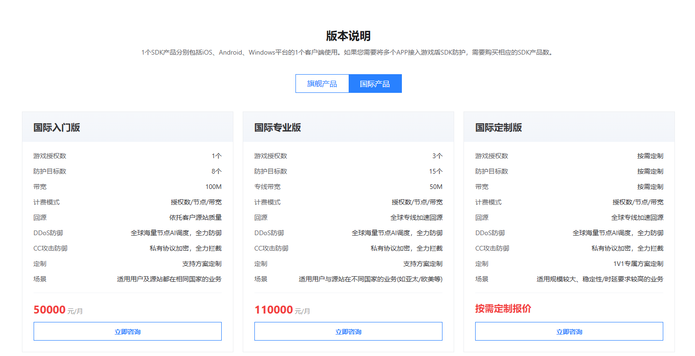Click 立即咨询 for the 国际定制版 plan
The width and height of the screenshot is (695, 356).
pyautogui.click(x=569, y=332)
